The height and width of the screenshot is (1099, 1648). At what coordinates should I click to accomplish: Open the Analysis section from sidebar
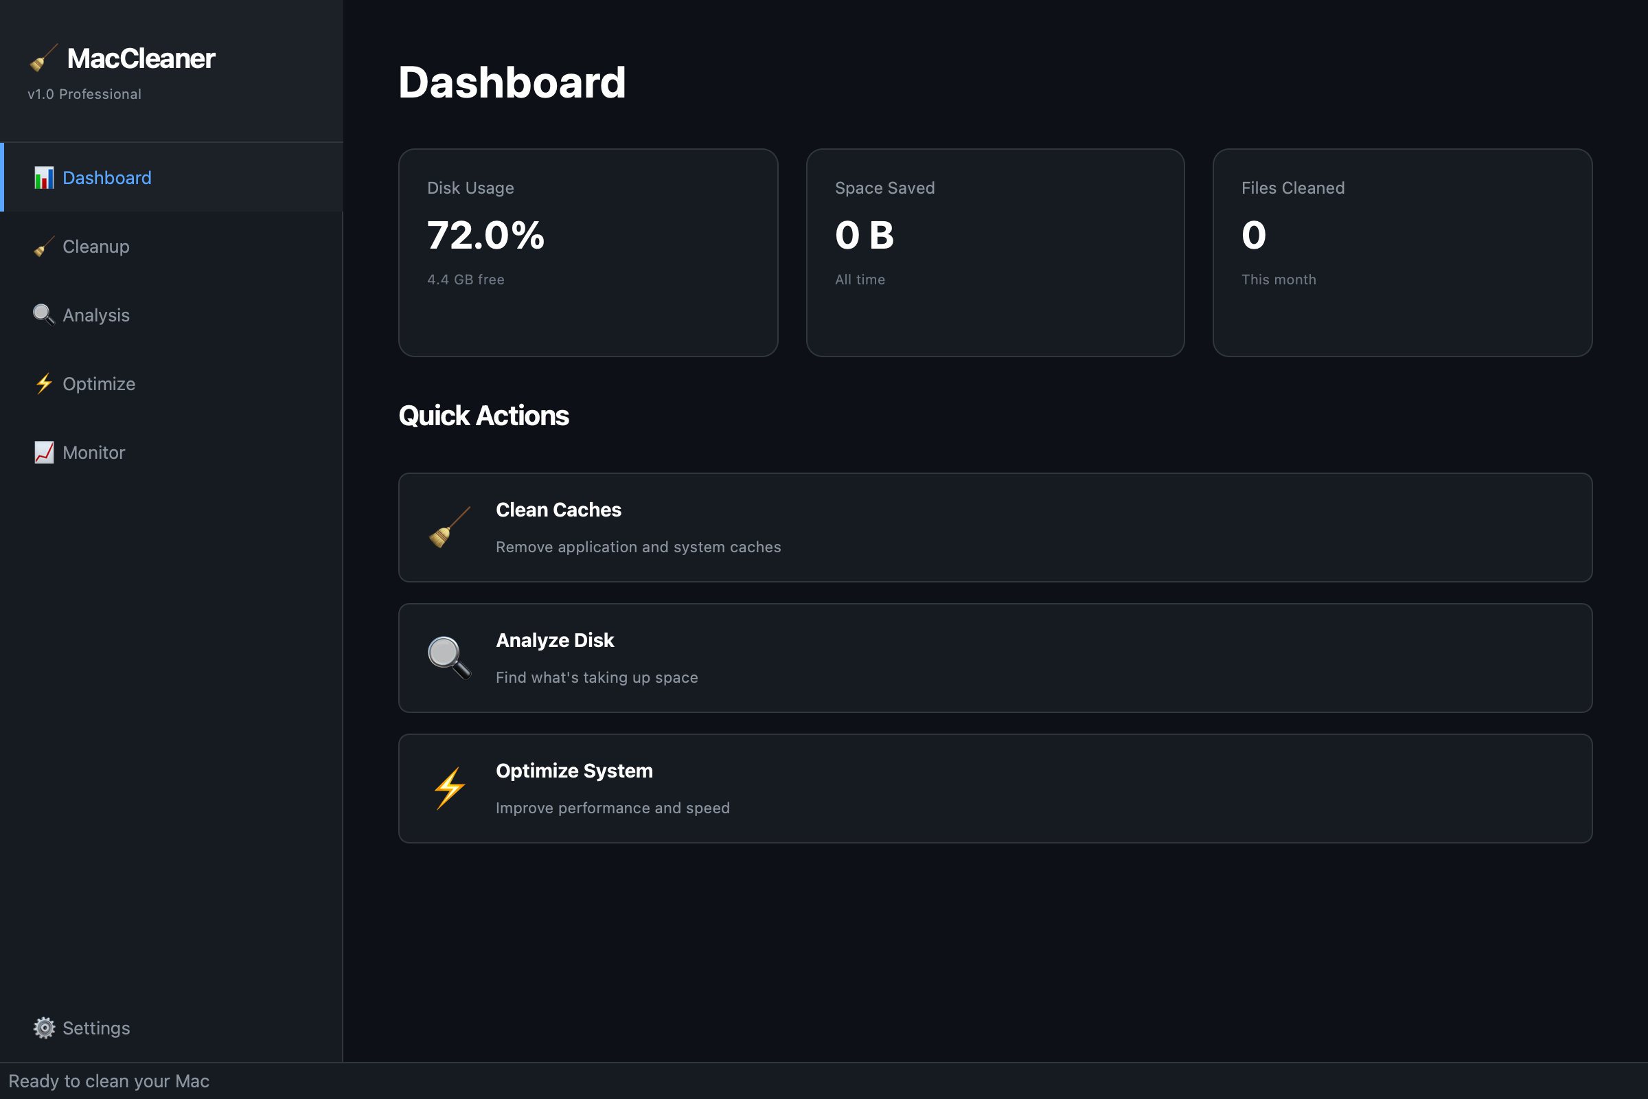click(x=96, y=315)
